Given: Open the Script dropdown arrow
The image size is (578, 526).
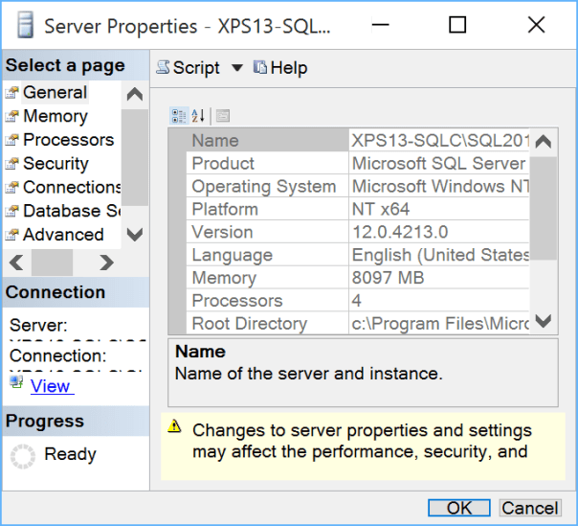Looking at the screenshot, I should (236, 68).
